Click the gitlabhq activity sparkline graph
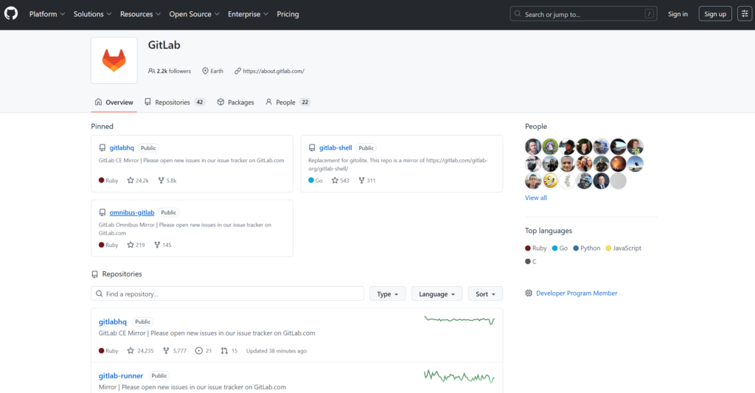Viewport: 755px width, 393px height. [x=459, y=320]
